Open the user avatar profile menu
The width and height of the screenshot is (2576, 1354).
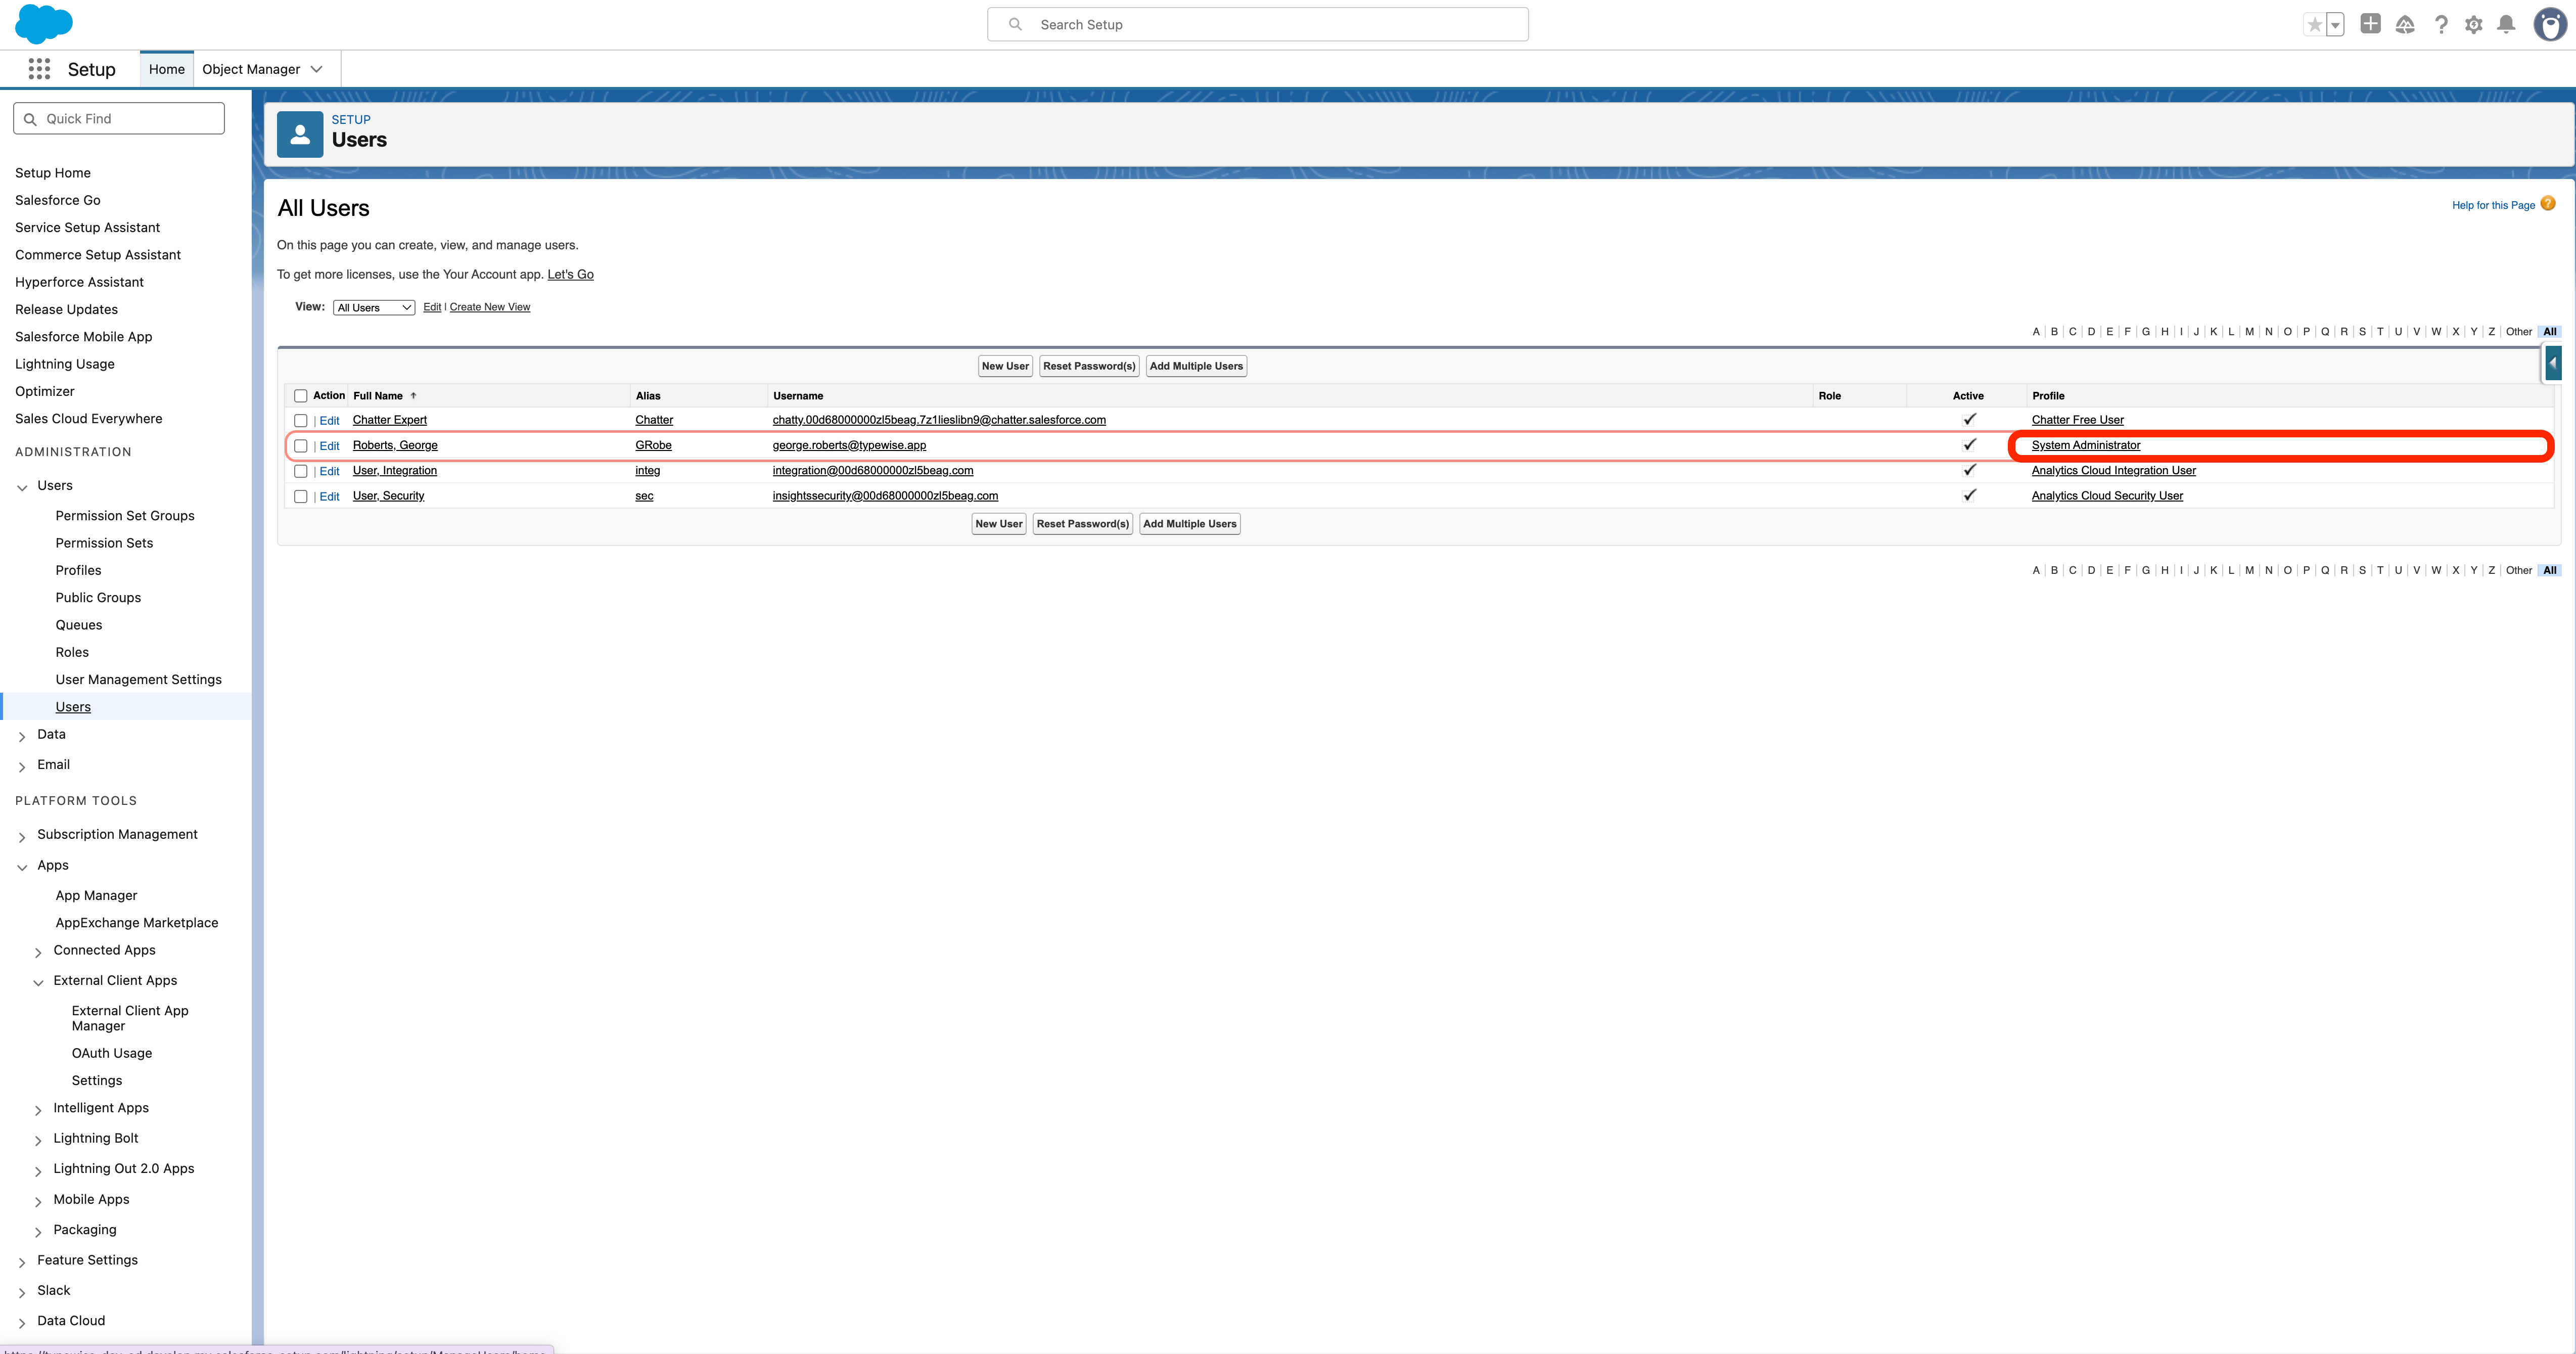[2548, 24]
